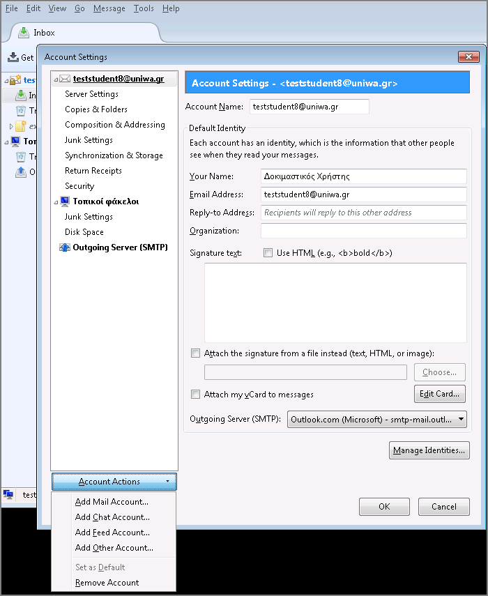Click the Email Address input field
The width and height of the screenshot is (488, 596).
tap(364, 194)
